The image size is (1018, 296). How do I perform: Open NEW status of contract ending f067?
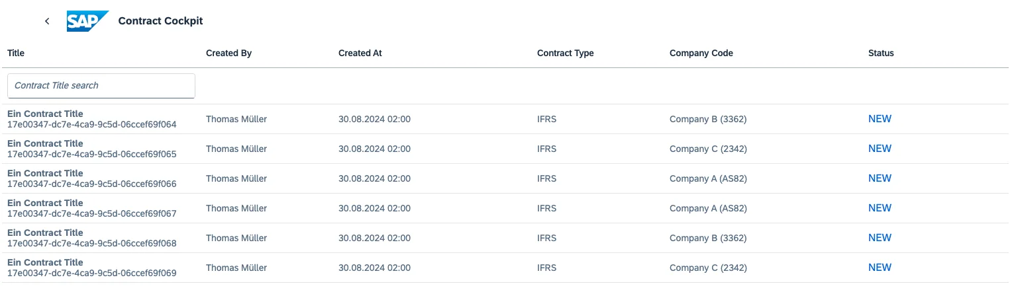[880, 208]
